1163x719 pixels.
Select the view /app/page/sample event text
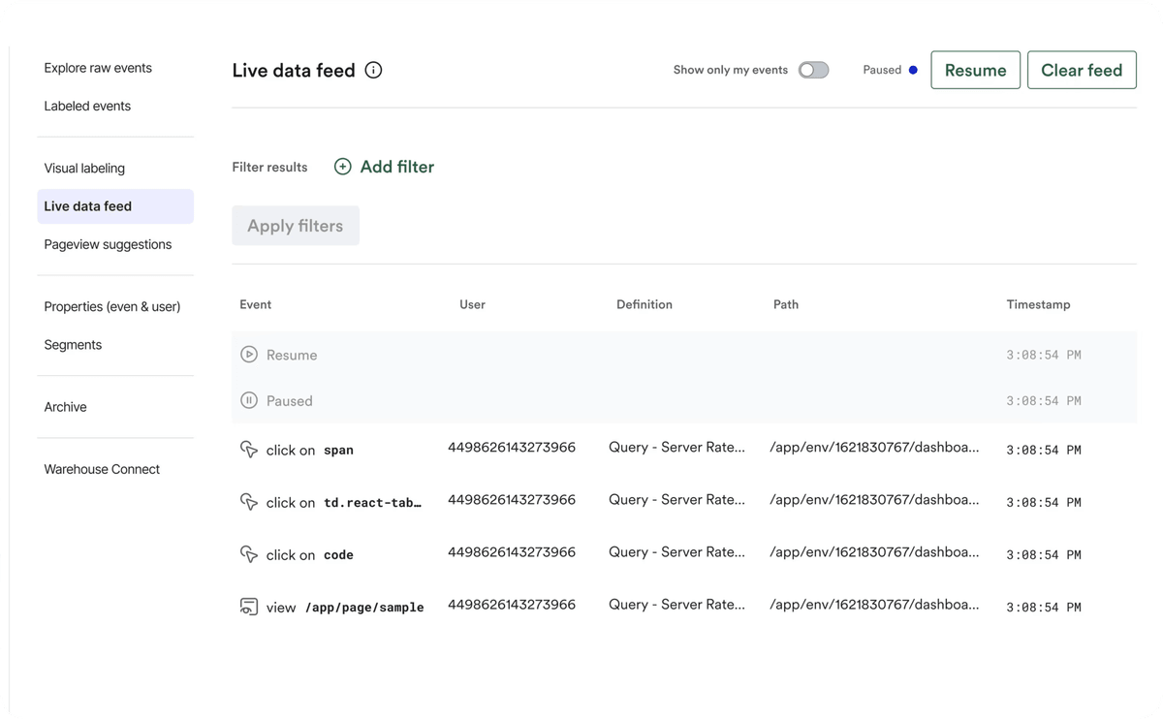click(x=345, y=607)
